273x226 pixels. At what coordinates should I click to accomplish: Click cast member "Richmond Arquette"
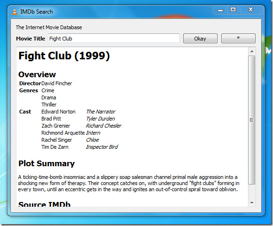click(x=63, y=133)
